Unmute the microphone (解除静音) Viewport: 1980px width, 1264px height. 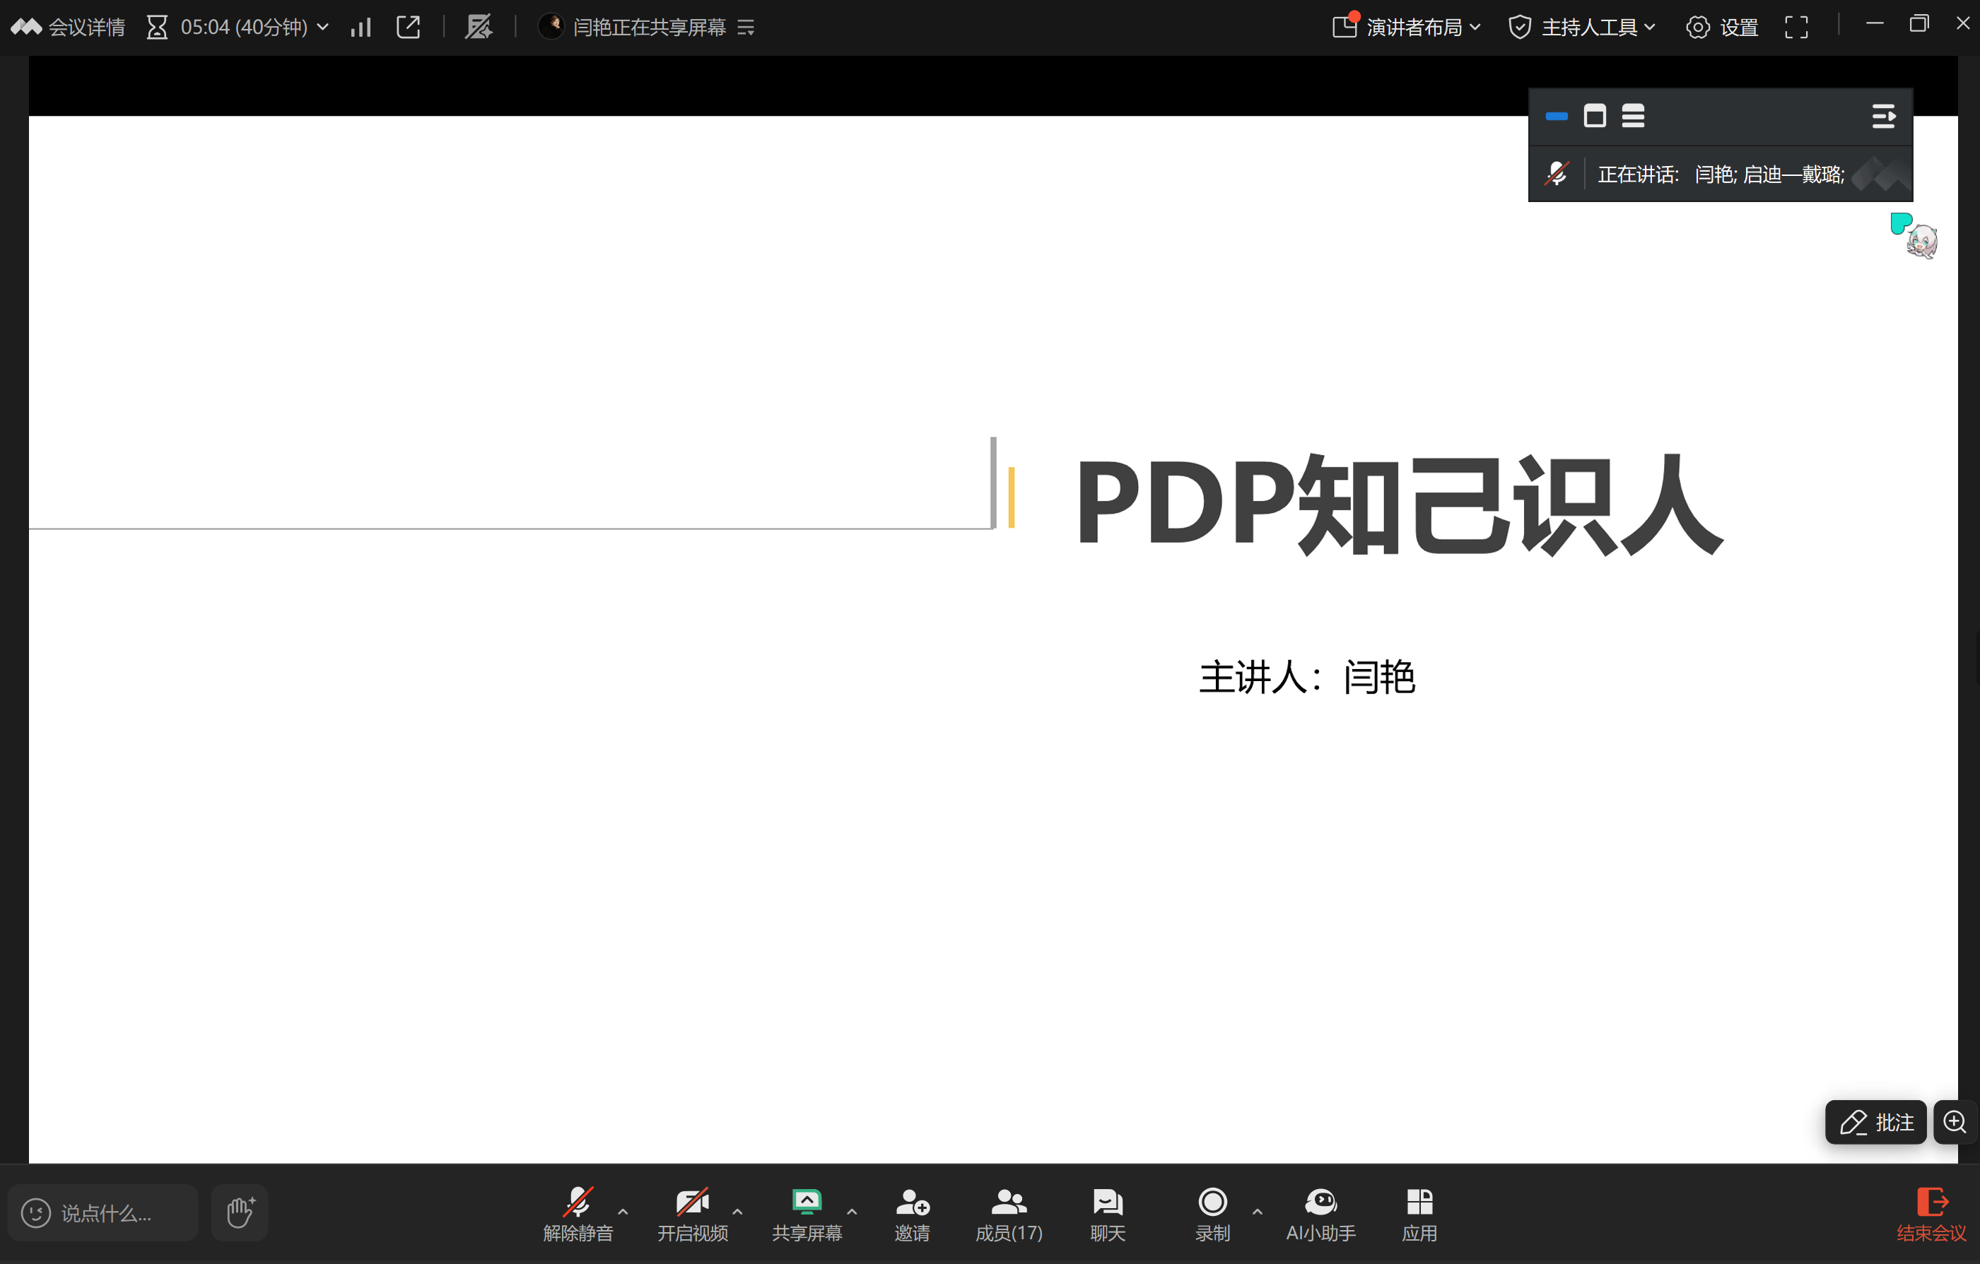point(578,1212)
